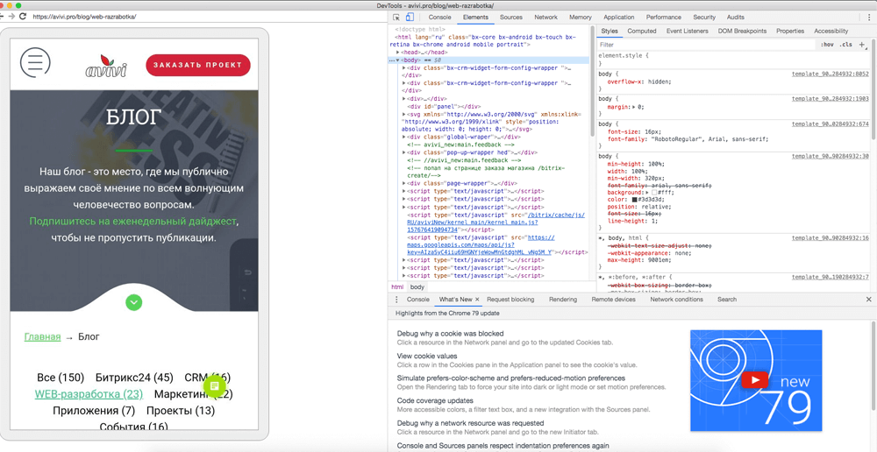The image size is (877, 452).
Task: Select the Проекты (13) category
Action: [181, 411]
